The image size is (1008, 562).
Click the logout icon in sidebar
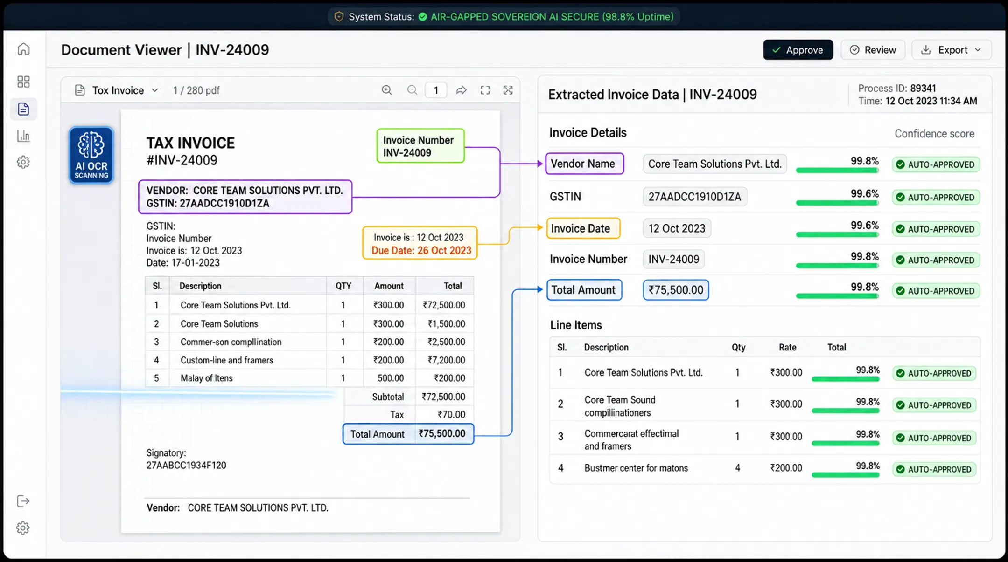[x=23, y=501]
